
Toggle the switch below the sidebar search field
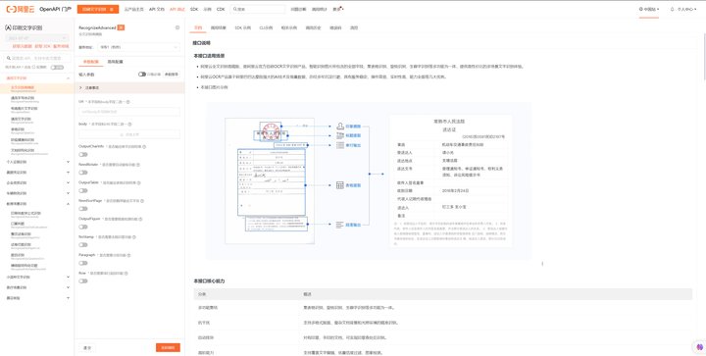click(57, 67)
